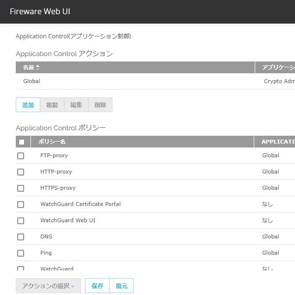
Task: Click Global value in HTTP-proxy row
Action: click(270, 172)
